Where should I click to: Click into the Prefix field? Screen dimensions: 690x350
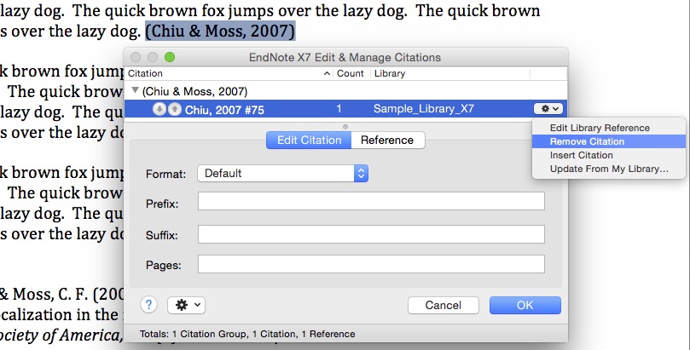371,201
